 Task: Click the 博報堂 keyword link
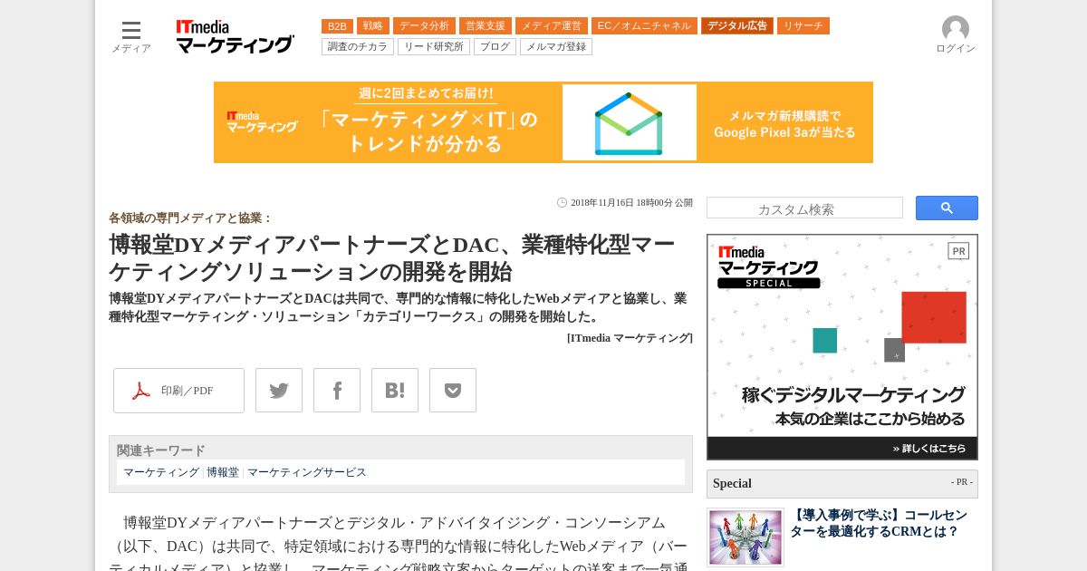coord(223,472)
